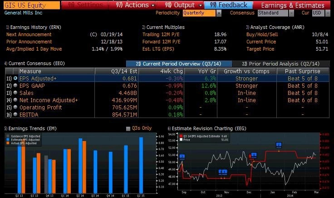The width and height of the screenshot is (334, 198).
Task: Open 2) Current Multiples section
Action: coord(163,27)
